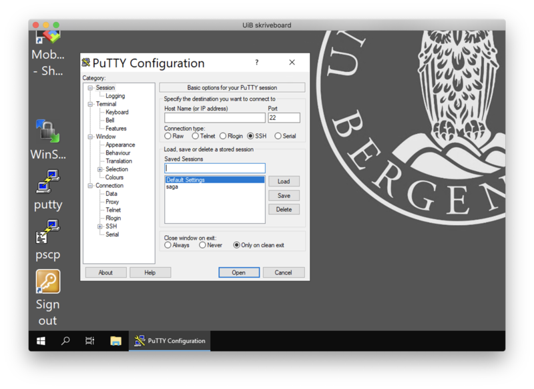
Task: Expand the Selection tree node
Action: tap(100, 169)
